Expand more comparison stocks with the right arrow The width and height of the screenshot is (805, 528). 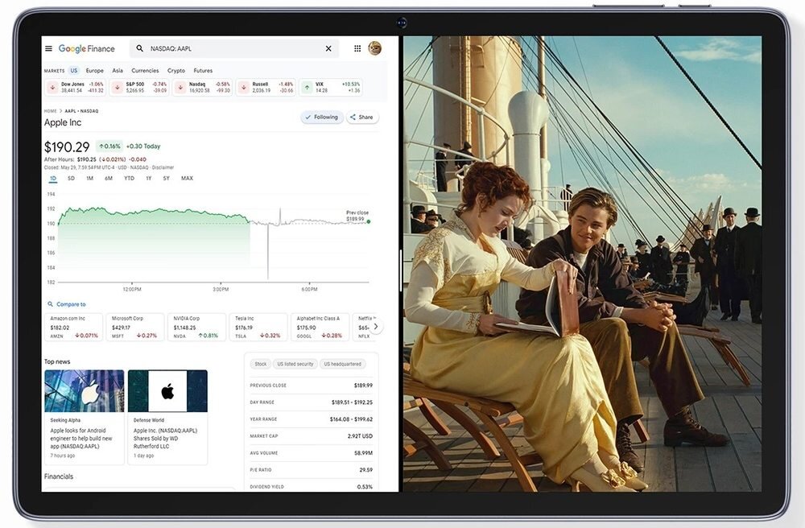point(375,327)
